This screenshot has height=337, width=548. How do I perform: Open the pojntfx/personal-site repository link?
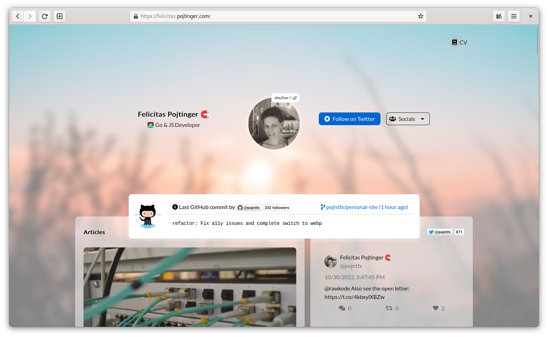point(364,207)
